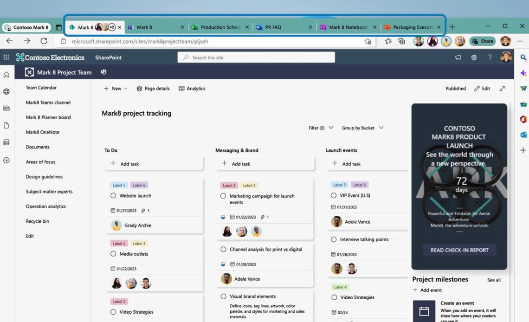529x322 pixels.
Task: Mark Interview talking points complete
Action: pos(334,239)
